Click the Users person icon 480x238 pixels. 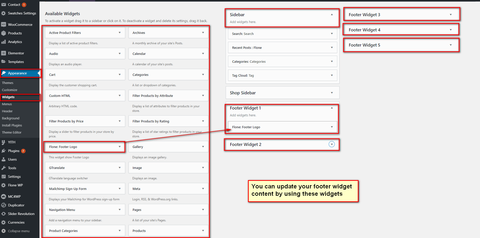[x=4, y=159]
